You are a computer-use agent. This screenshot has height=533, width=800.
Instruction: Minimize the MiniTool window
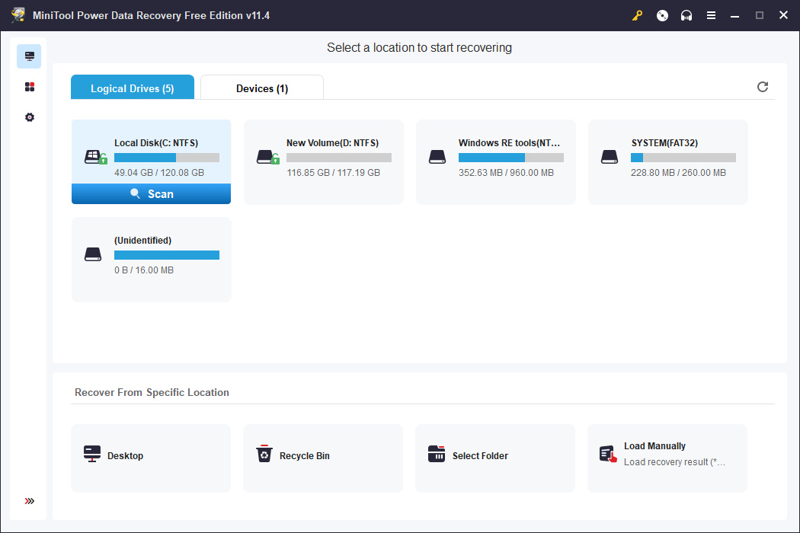coord(734,15)
